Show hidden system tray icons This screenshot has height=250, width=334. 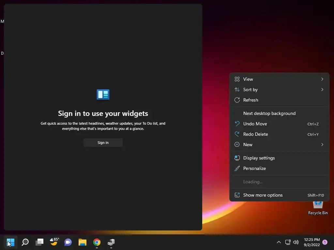click(279, 242)
